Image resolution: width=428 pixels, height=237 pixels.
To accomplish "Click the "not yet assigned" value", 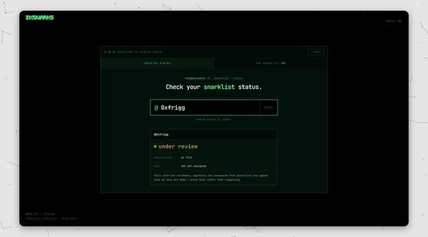I will [193, 166].
